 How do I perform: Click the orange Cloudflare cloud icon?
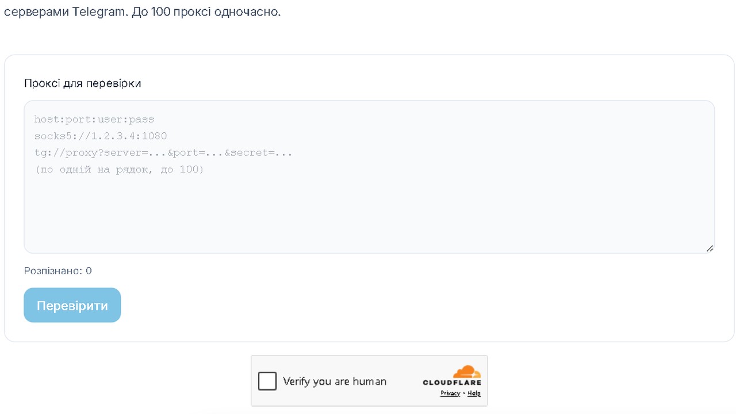click(466, 371)
